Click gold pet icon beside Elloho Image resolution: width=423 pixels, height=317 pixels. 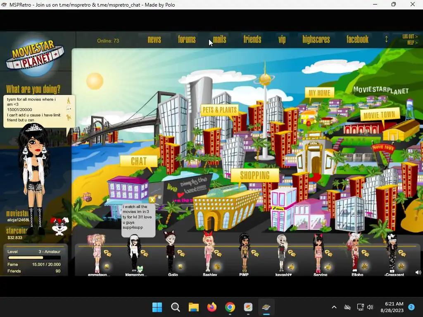(x=364, y=266)
